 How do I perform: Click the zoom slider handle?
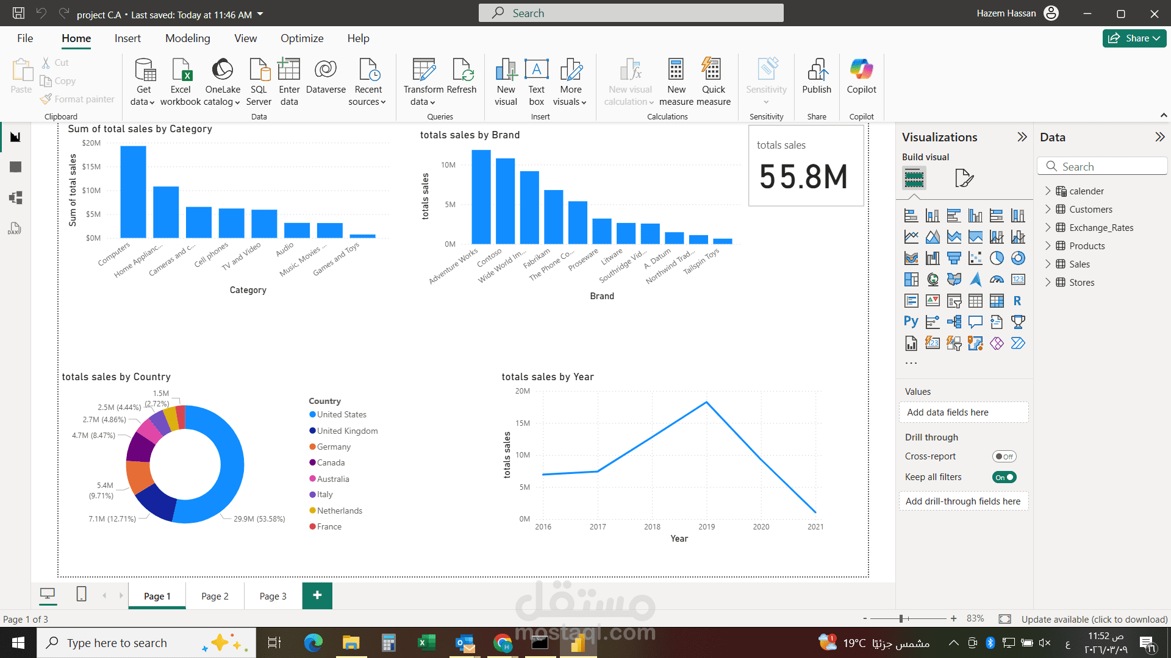(x=901, y=619)
